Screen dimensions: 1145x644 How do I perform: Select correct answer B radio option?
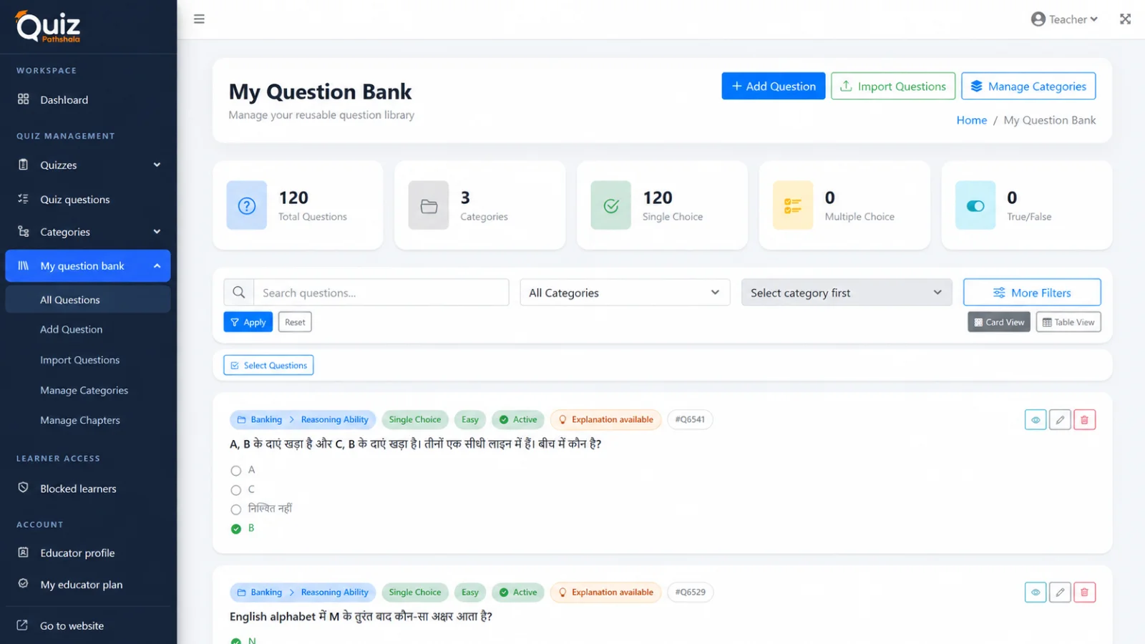[x=235, y=529]
